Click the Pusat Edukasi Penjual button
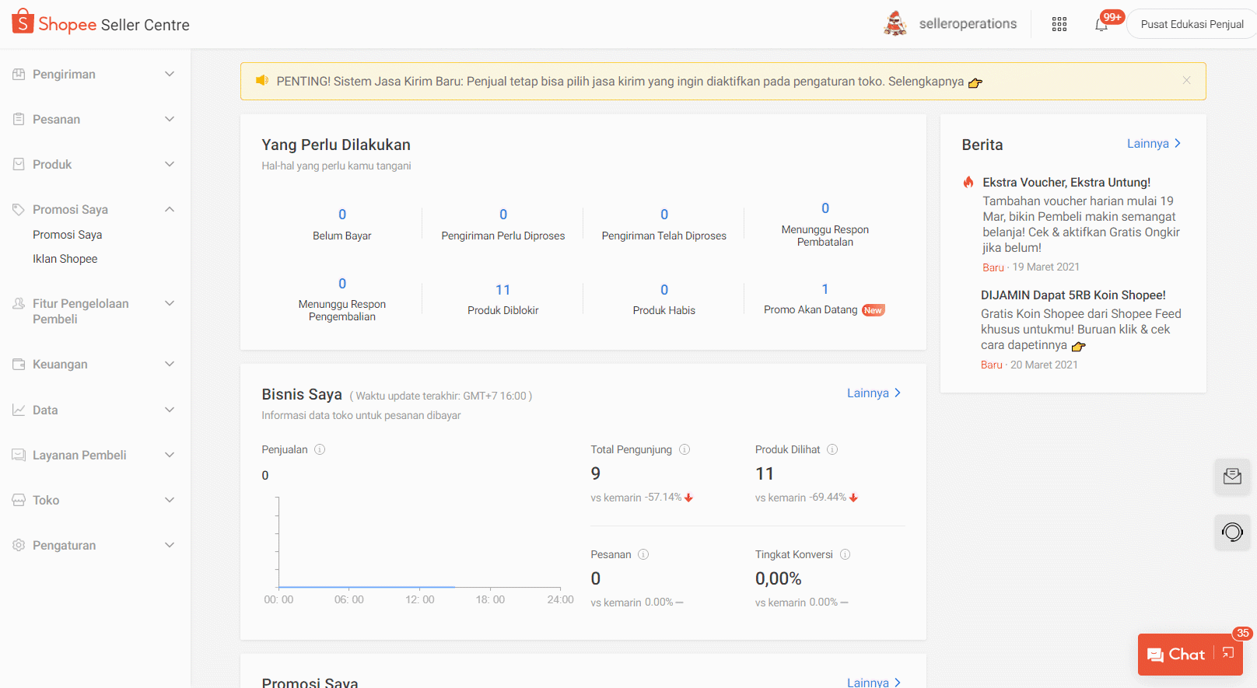This screenshot has height=688, width=1257. pos(1191,24)
